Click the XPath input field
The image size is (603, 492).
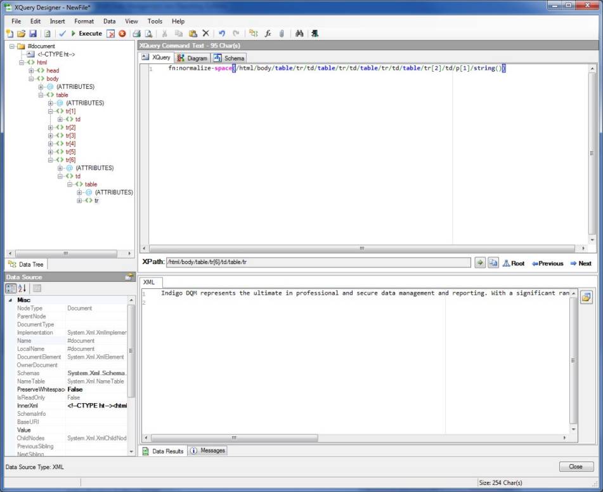(x=317, y=263)
